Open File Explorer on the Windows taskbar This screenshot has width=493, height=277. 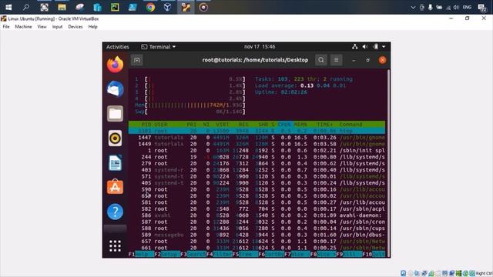click(62, 7)
